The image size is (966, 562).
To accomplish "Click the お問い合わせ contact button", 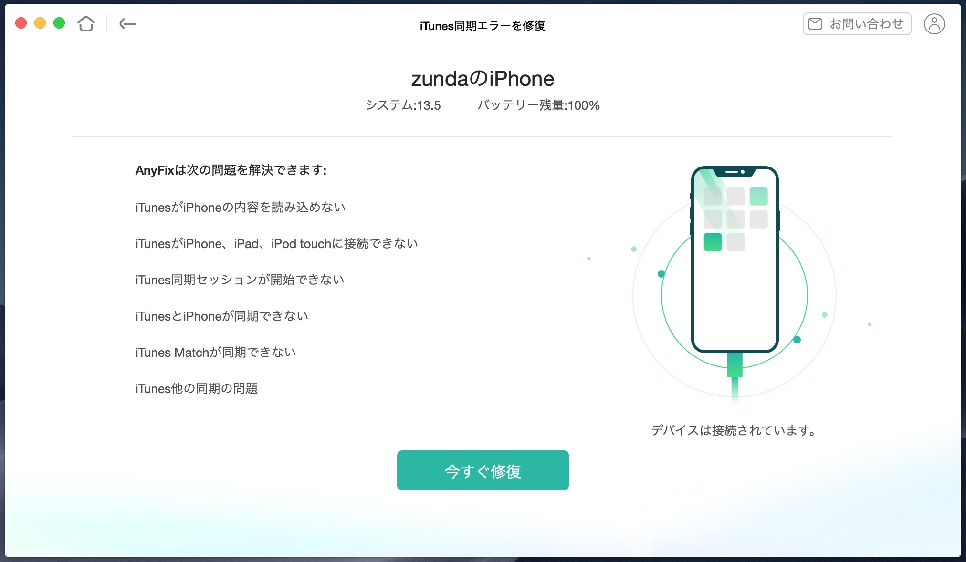I will (x=857, y=24).
